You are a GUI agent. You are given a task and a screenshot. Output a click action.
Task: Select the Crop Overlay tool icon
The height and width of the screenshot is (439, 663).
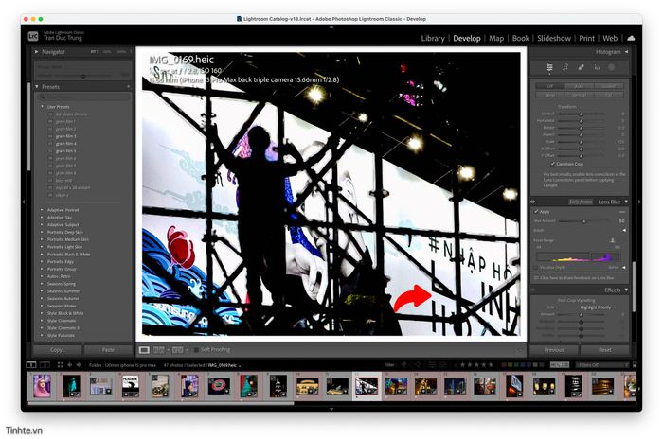[x=564, y=67]
